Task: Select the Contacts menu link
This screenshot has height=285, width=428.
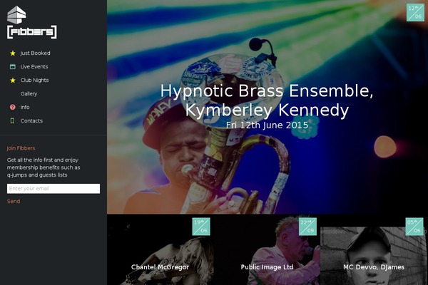Action: click(31, 120)
